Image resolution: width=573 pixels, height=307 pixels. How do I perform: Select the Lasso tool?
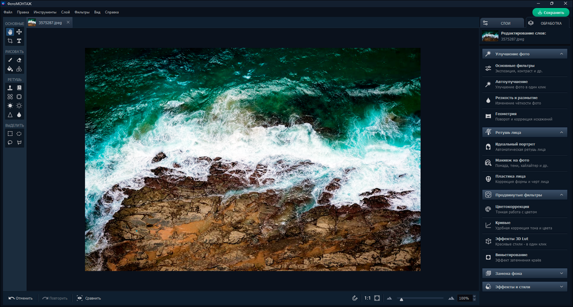pos(10,142)
